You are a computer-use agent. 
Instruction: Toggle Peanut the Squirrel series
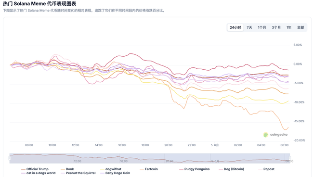click(x=78, y=173)
